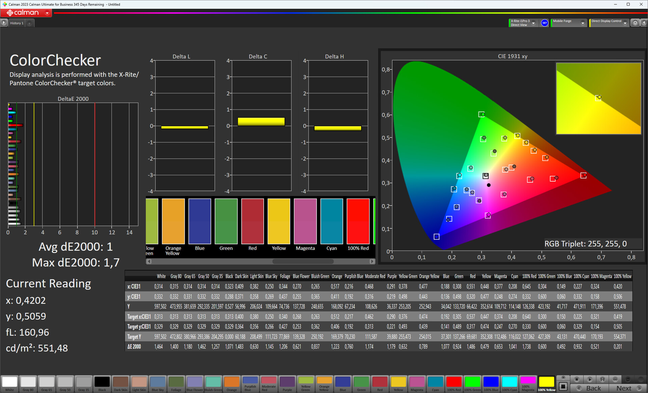The height and width of the screenshot is (393, 648).
Task: Select the Orange Yellow patch
Action: 324,384
